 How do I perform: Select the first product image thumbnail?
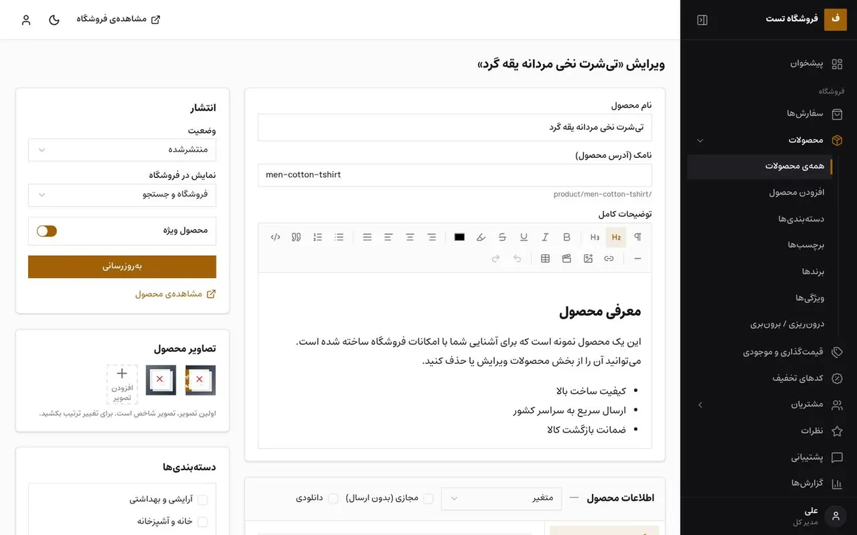pyautogui.click(x=200, y=380)
